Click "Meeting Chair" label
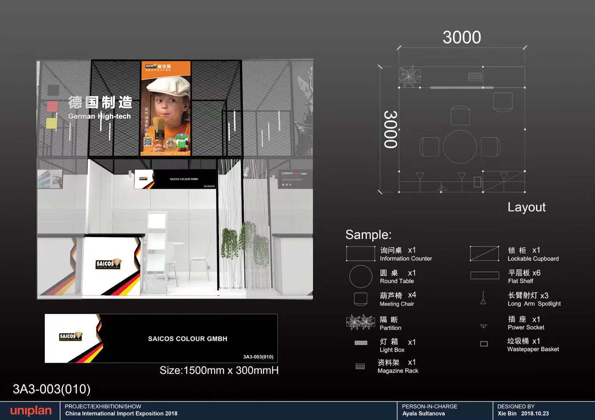The width and height of the screenshot is (595, 420). coord(397,304)
